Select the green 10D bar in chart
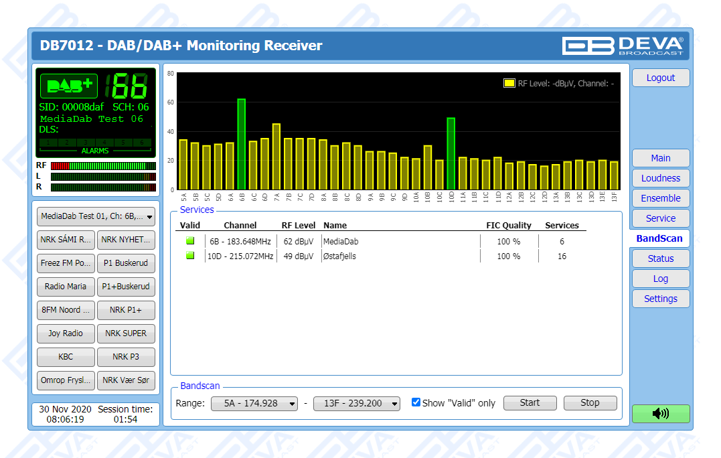This screenshot has height=458, width=721. pyautogui.click(x=451, y=153)
